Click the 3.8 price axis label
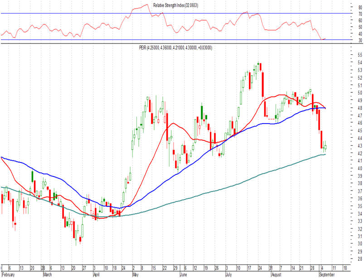Viewport: 364px width, 278px height. [x=360, y=183]
